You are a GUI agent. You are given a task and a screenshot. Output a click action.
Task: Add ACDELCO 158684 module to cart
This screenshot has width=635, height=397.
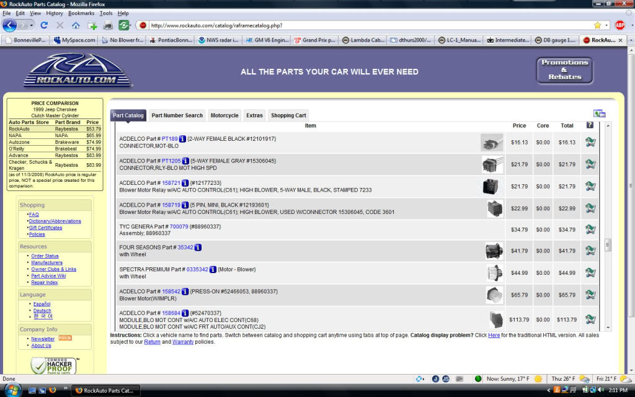click(590, 319)
